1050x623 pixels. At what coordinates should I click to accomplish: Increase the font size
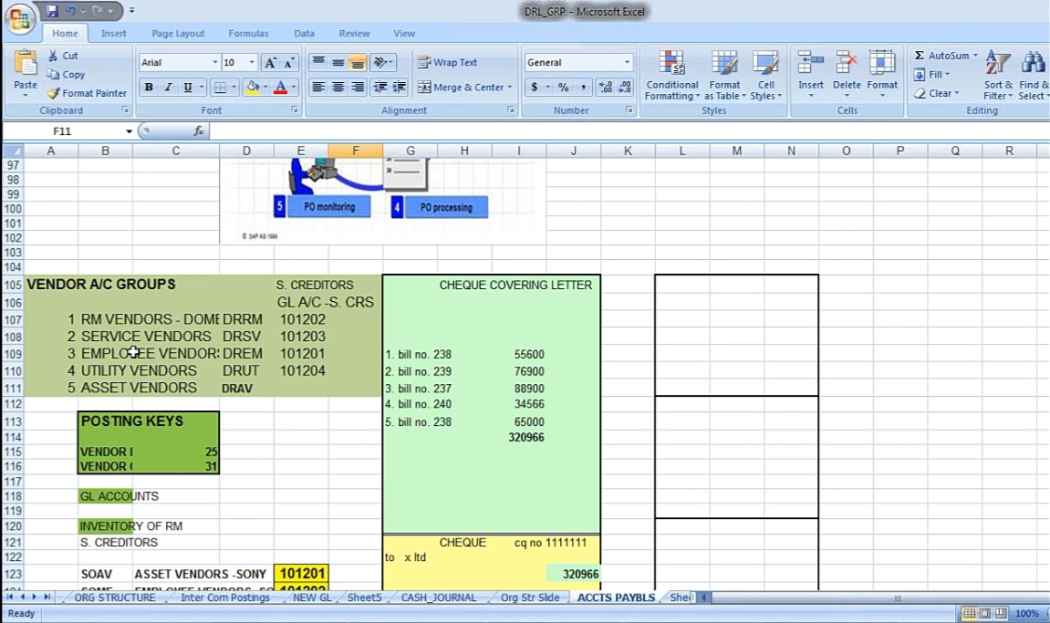270,62
